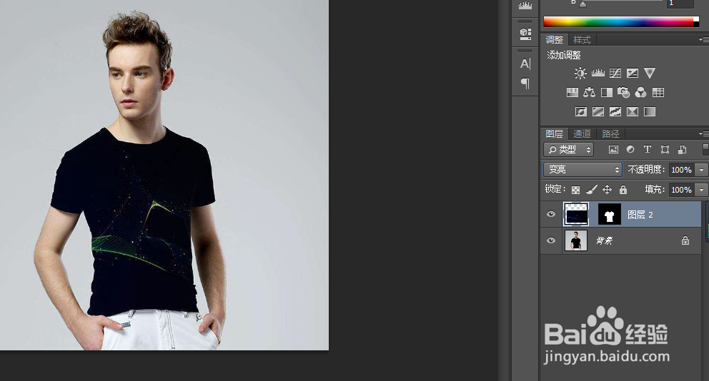Add a Levels adjustment
709x381 pixels.
pyautogui.click(x=598, y=73)
